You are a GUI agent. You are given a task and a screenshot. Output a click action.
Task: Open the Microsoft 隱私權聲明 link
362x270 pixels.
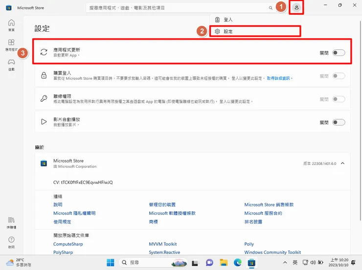(x=74, y=213)
